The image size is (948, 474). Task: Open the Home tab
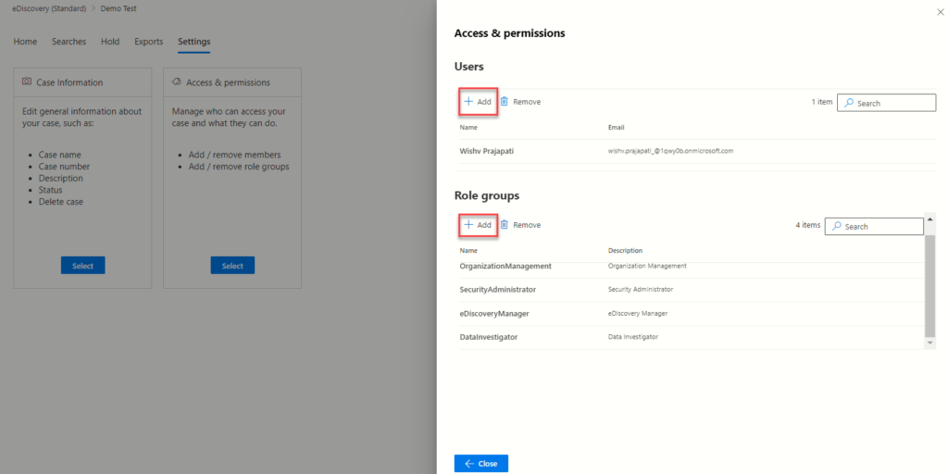click(25, 42)
